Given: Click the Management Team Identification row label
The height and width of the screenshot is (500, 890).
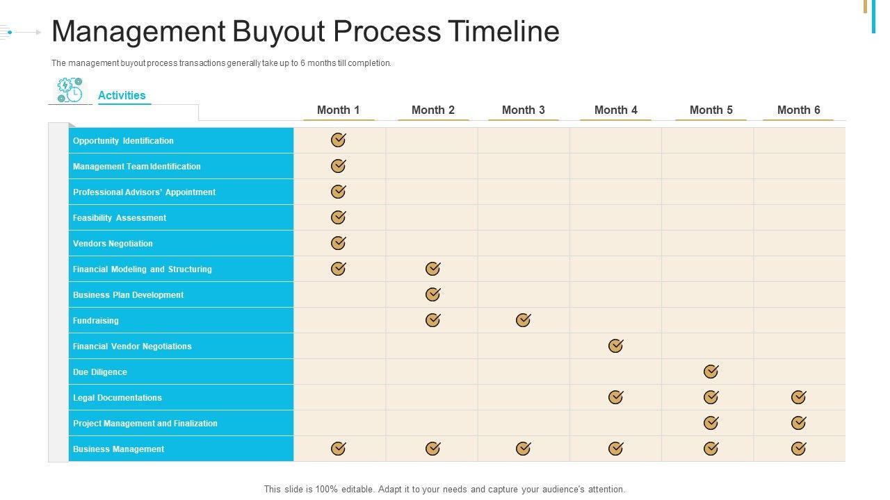Looking at the screenshot, I should [137, 167].
